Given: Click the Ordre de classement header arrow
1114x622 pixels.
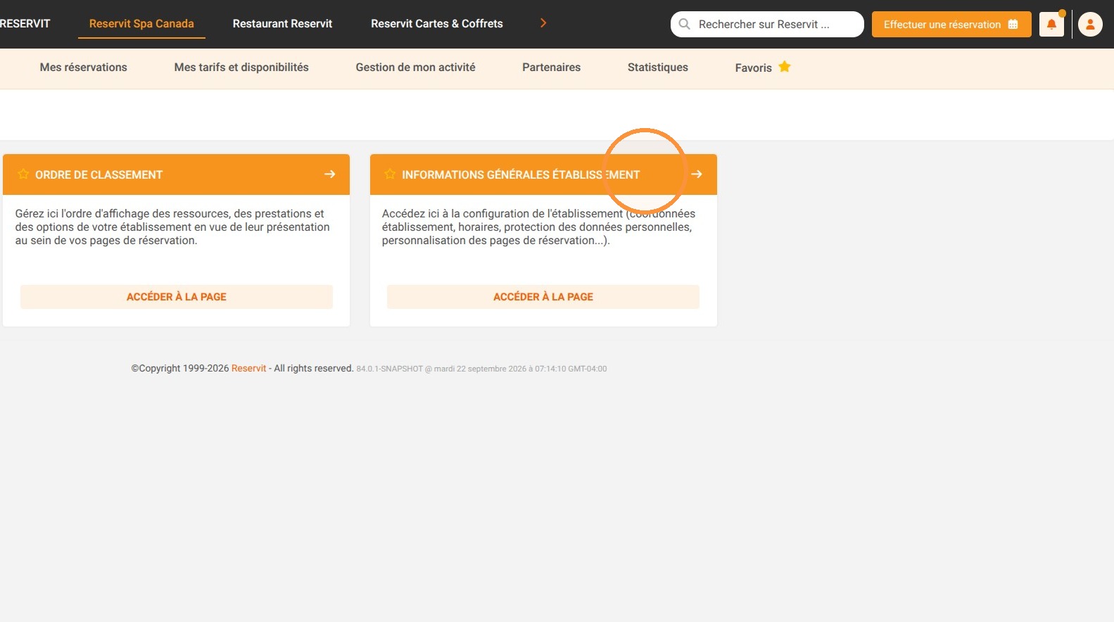Looking at the screenshot, I should (x=329, y=174).
